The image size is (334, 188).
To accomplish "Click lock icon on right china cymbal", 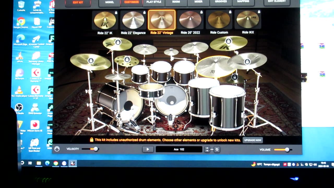I will tap(247, 62).
